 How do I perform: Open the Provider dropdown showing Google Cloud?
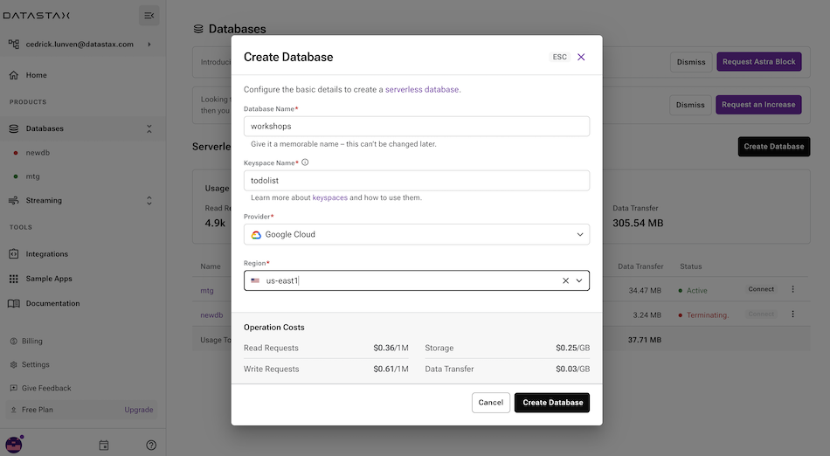point(417,234)
